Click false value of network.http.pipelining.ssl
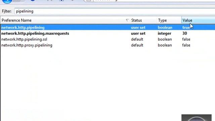Viewport: 215px width, 121px height. tap(186, 39)
